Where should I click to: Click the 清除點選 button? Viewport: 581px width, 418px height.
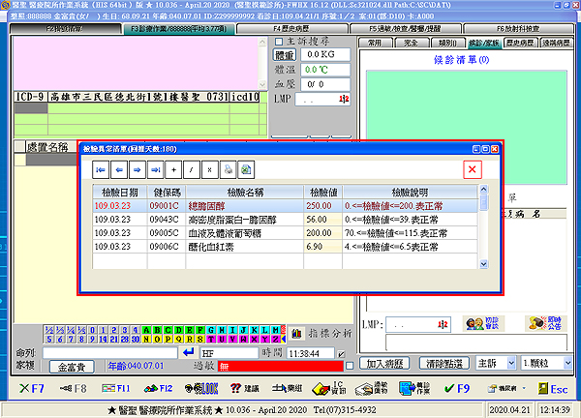pyautogui.click(x=443, y=364)
